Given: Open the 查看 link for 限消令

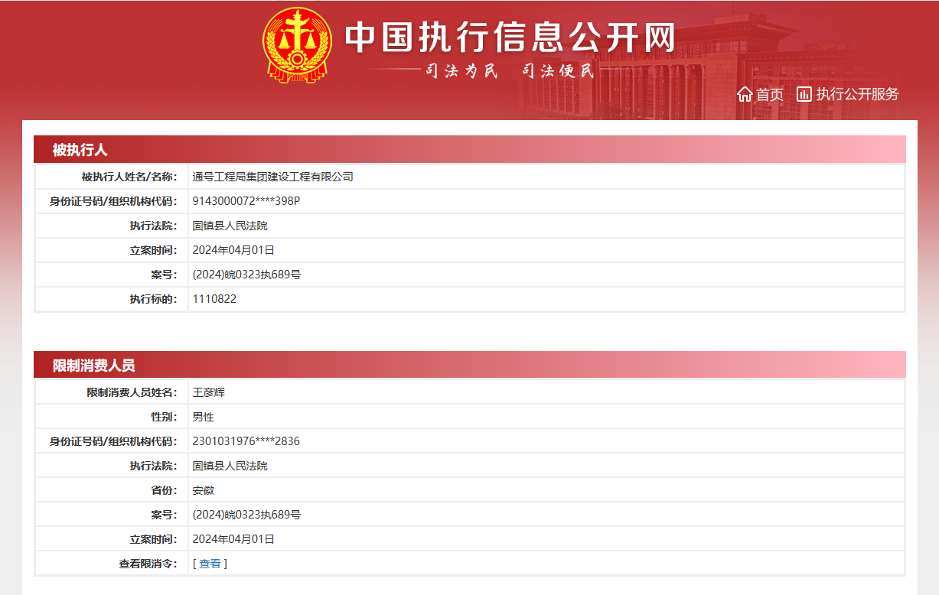Looking at the screenshot, I should pyautogui.click(x=210, y=564).
